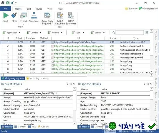Viewport: 159px width, 133px height.
Task: Click the Buy now link
Action: (131, 8)
